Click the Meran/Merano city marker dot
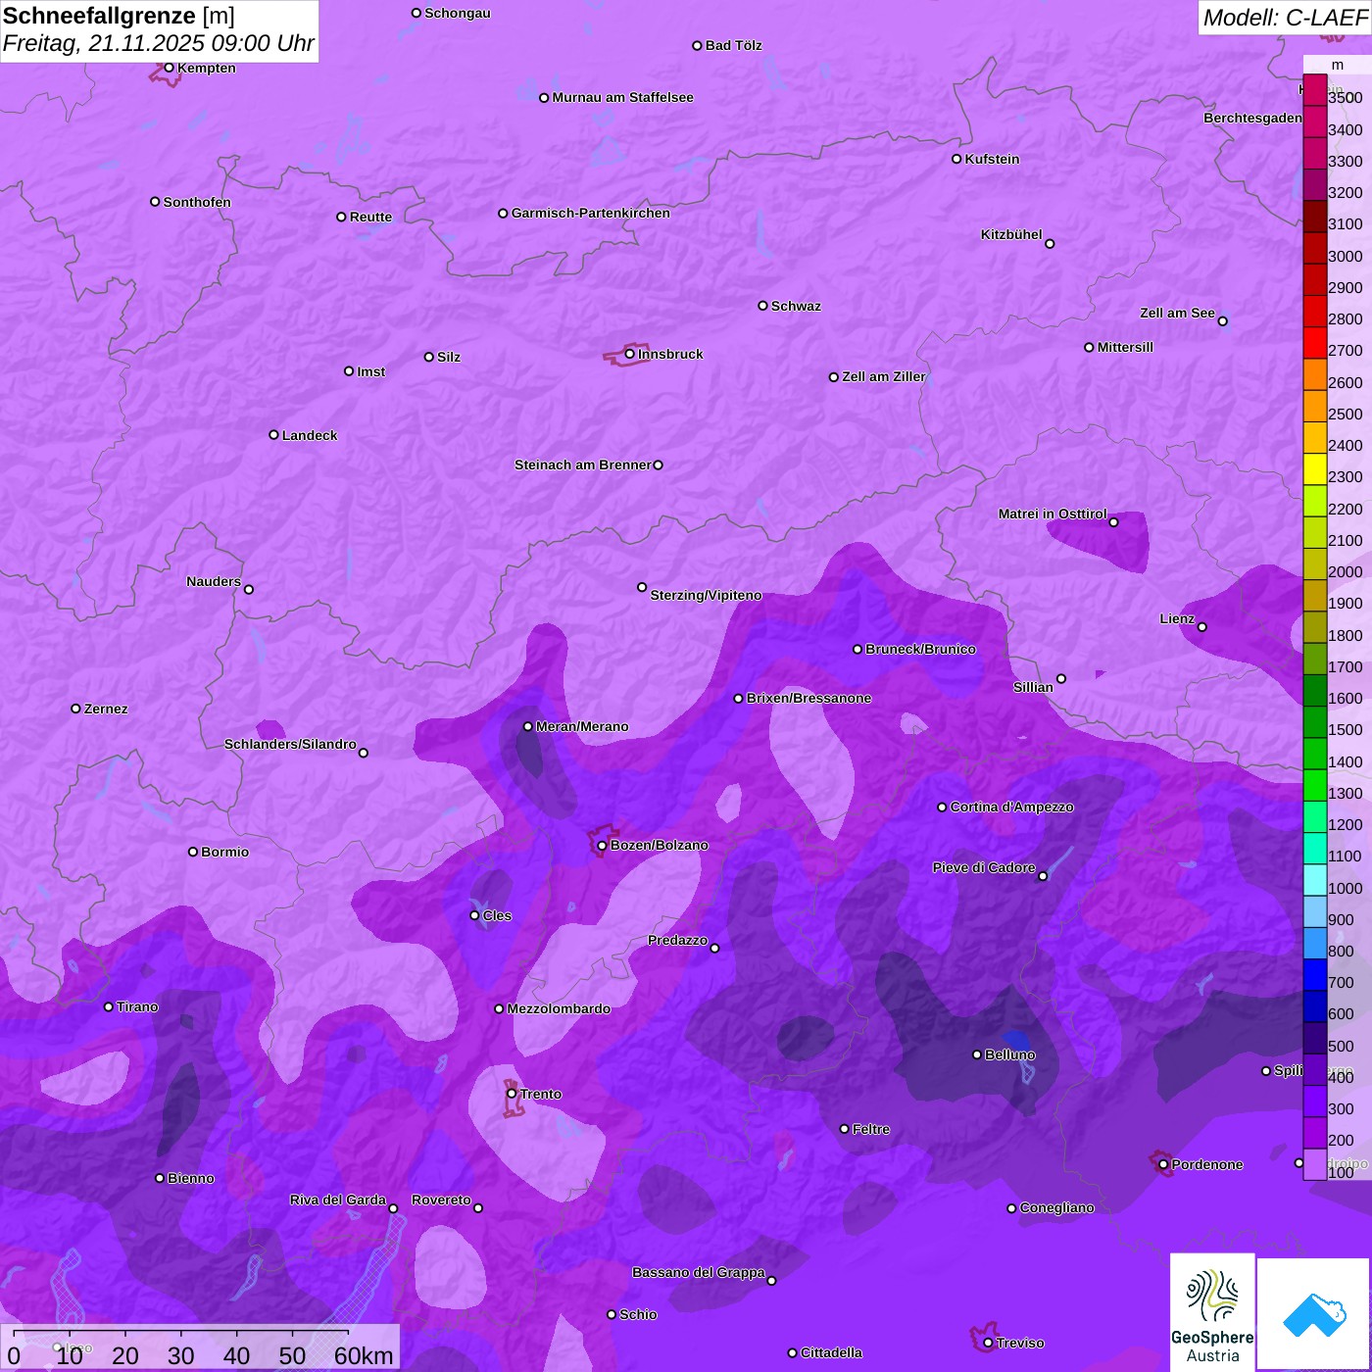Image resolution: width=1372 pixels, height=1372 pixels. coord(527,726)
